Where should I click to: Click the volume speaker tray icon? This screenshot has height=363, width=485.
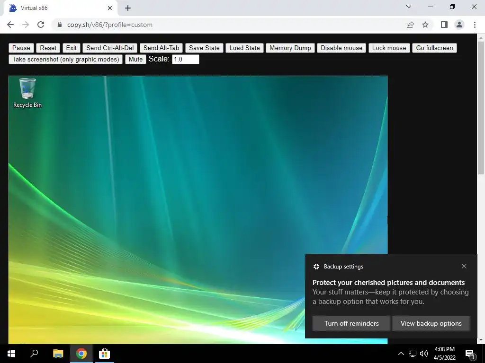click(424, 354)
